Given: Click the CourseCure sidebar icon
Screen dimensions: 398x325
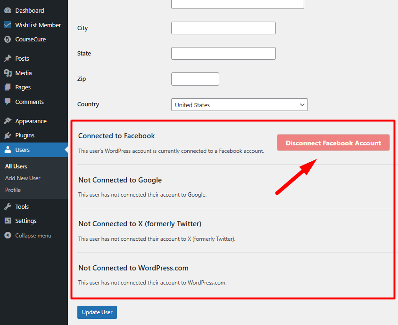Looking at the screenshot, I should click(x=8, y=39).
